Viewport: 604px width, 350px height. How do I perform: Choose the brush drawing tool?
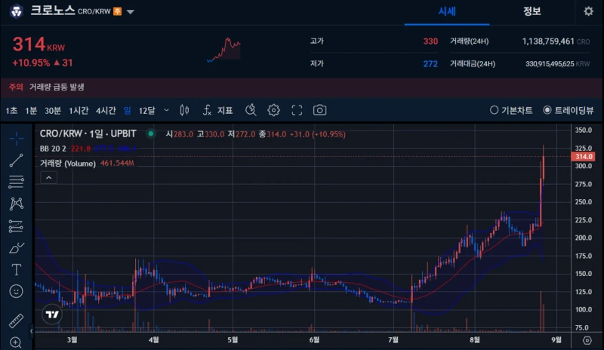point(16,247)
